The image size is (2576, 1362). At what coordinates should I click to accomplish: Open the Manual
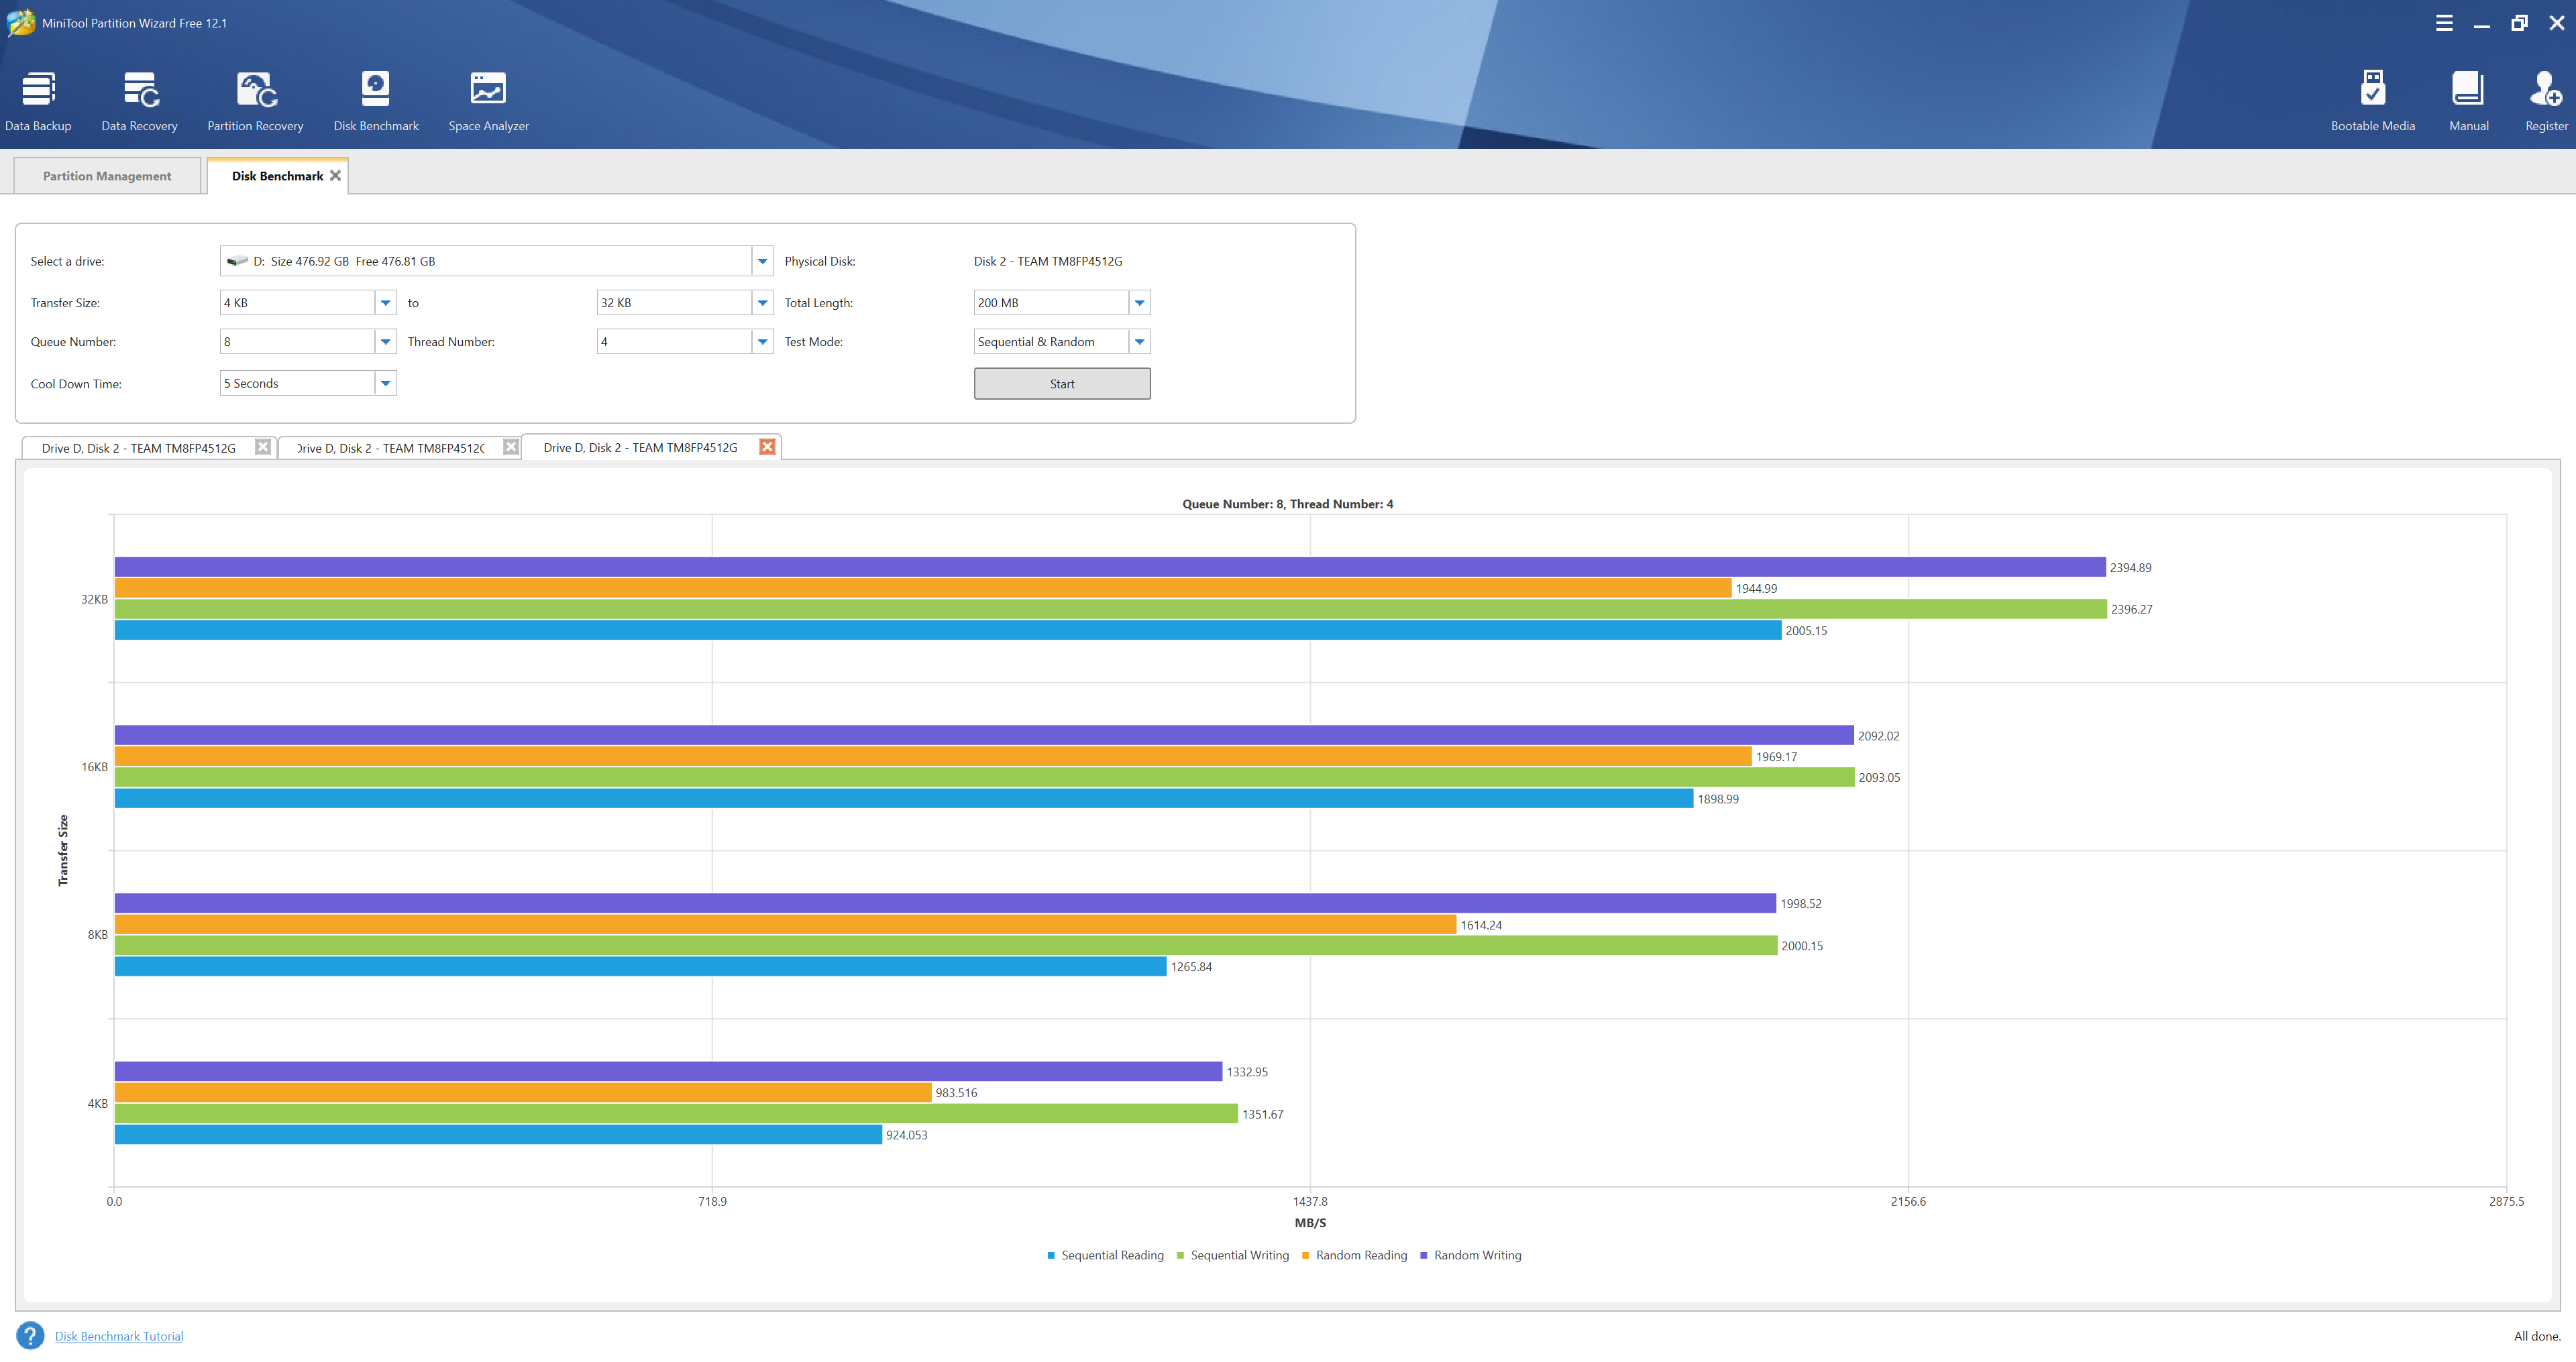[x=2468, y=100]
